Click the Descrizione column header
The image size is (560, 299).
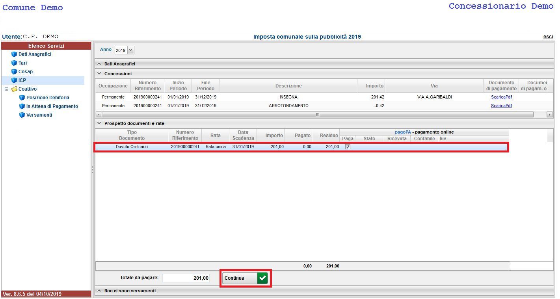pos(288,86)
